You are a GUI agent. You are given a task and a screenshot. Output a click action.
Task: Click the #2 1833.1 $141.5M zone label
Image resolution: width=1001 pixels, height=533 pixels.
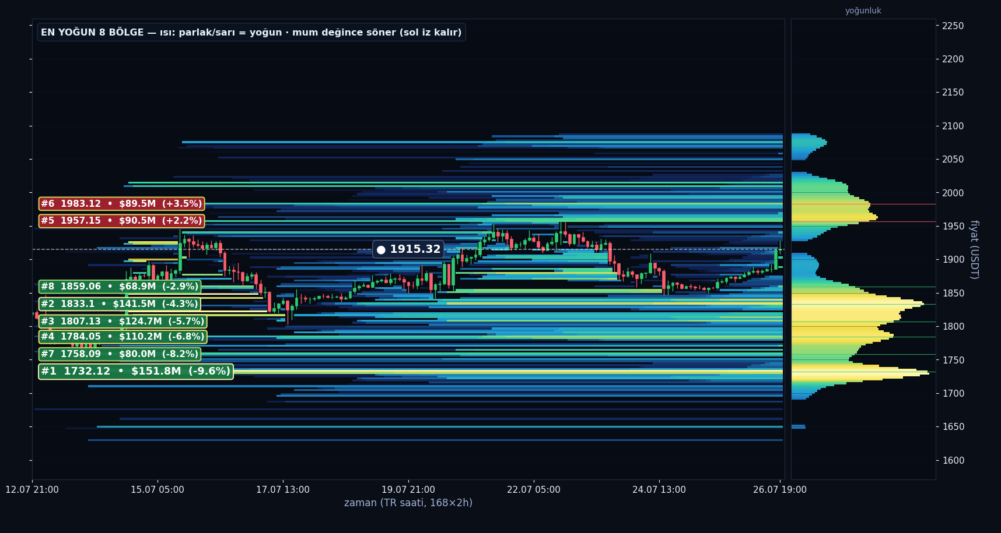[120, 304]
